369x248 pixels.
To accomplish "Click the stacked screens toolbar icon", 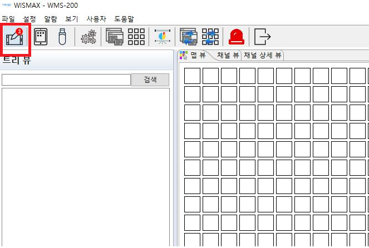I will coord(115,37).
